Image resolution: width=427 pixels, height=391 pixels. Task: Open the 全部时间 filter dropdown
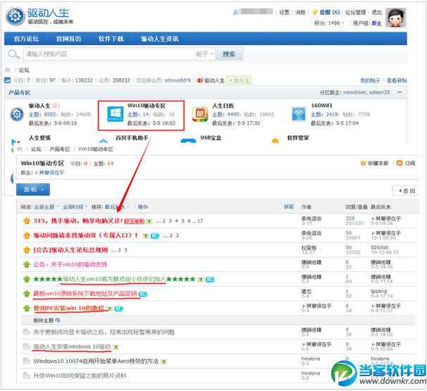coord(75,207)
